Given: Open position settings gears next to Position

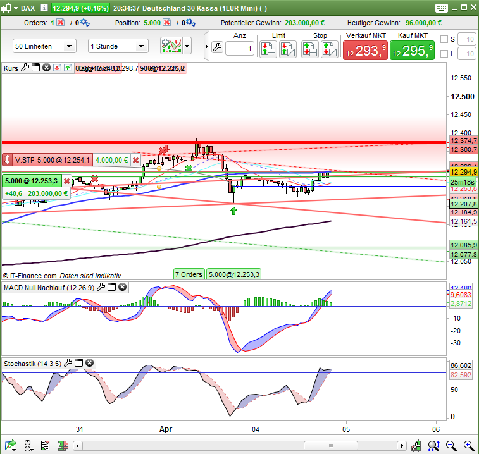Looking at the screenshot, I should click(x=190, y=23).
